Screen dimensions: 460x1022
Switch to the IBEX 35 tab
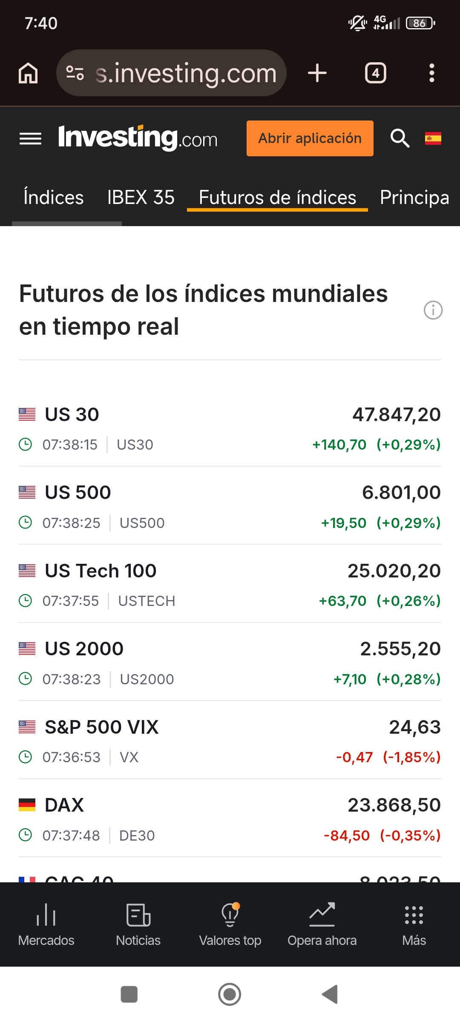click(141, 198)
